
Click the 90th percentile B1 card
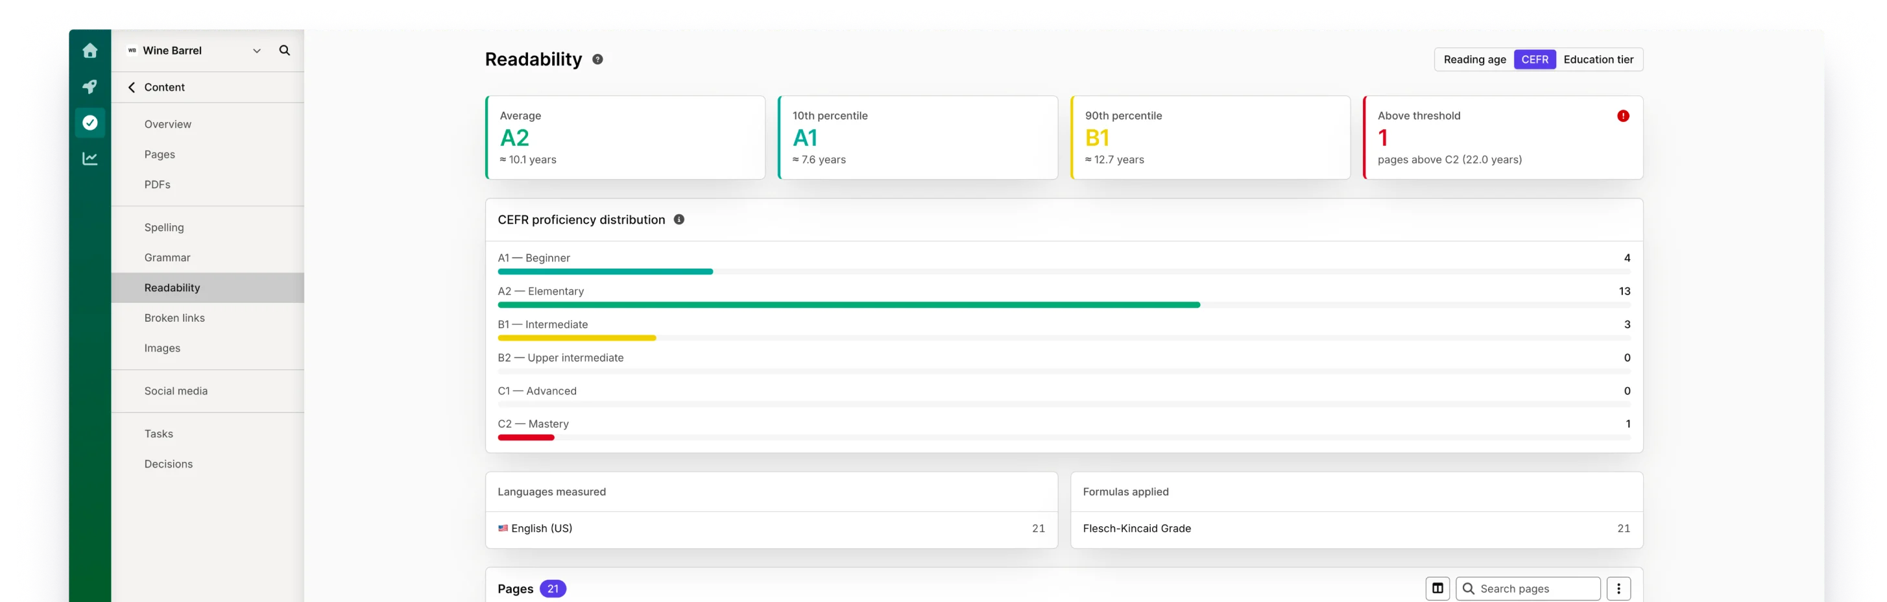1210,138
